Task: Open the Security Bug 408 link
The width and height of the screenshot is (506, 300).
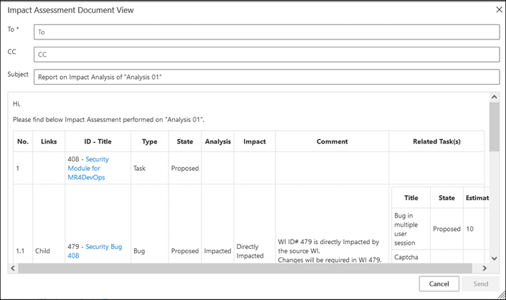Action: (95, 251)
